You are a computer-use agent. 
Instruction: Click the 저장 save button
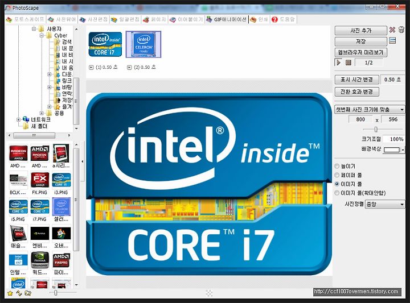pyautogui.click(x=360, y=41)
